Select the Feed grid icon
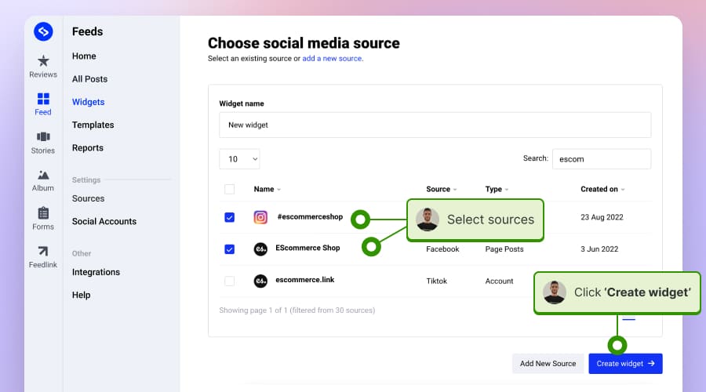Screen dimensions: 706x392 click(43, 99)
